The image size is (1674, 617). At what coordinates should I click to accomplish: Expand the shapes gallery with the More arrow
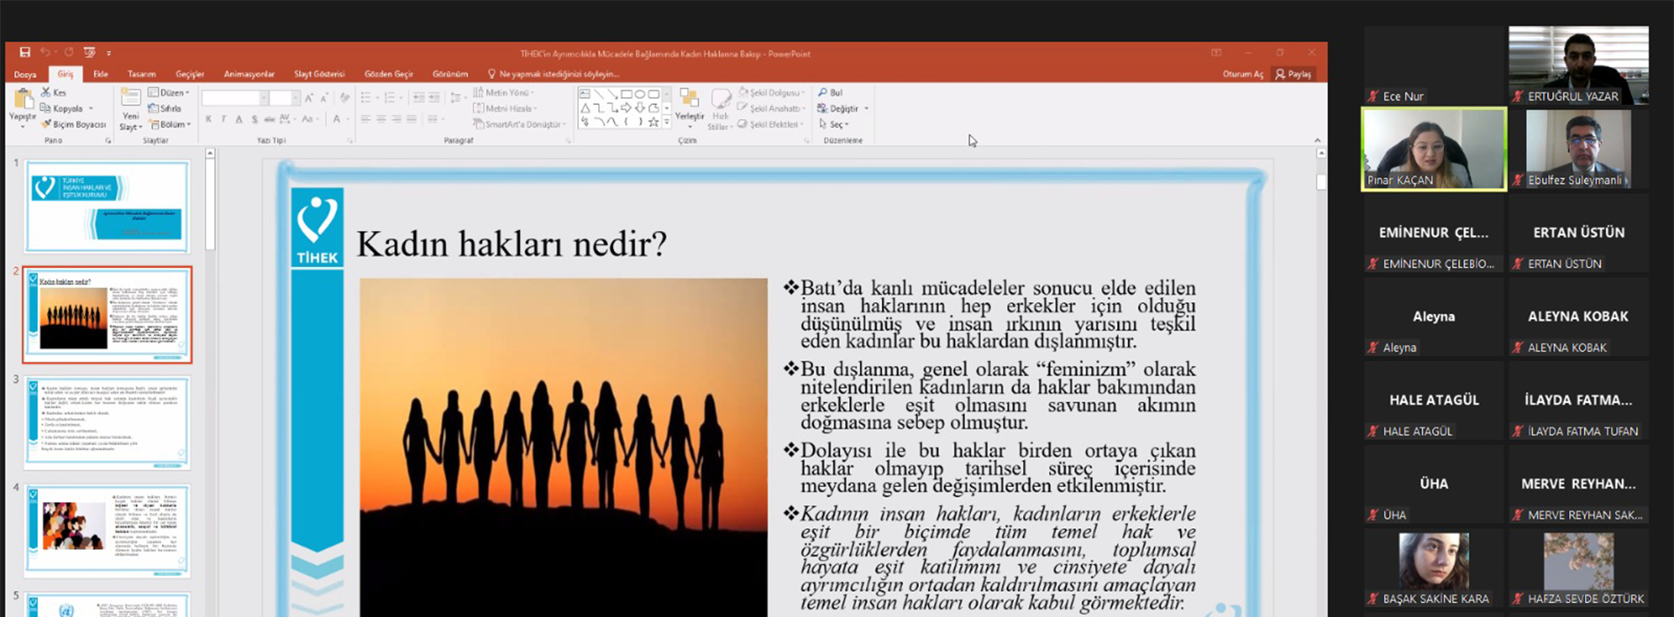[x=667, y=123]
